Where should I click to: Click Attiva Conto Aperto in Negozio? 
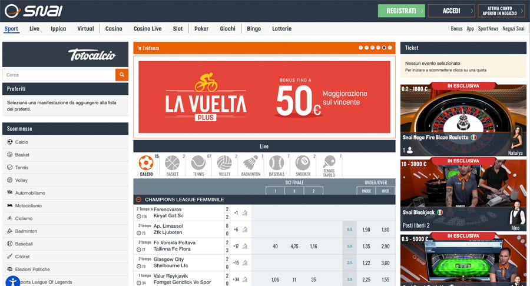[501, 11]
